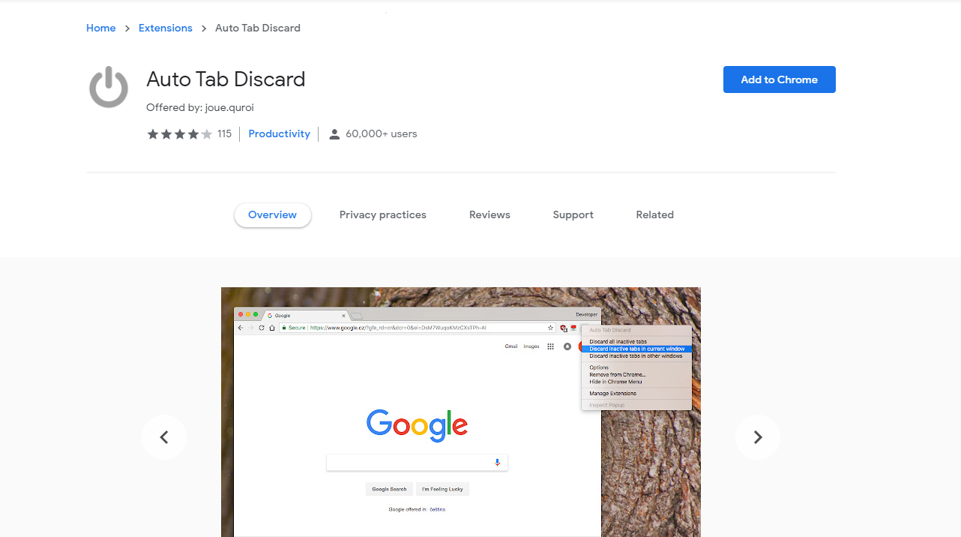Click the Google apps grid icon

click(x=550, y=346)
